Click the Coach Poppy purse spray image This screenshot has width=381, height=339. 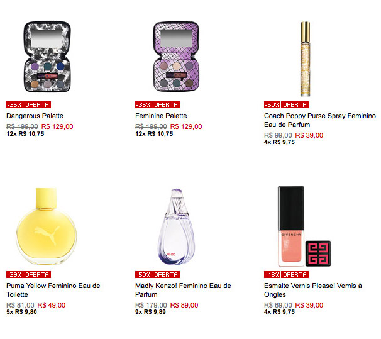pos(305,59)
